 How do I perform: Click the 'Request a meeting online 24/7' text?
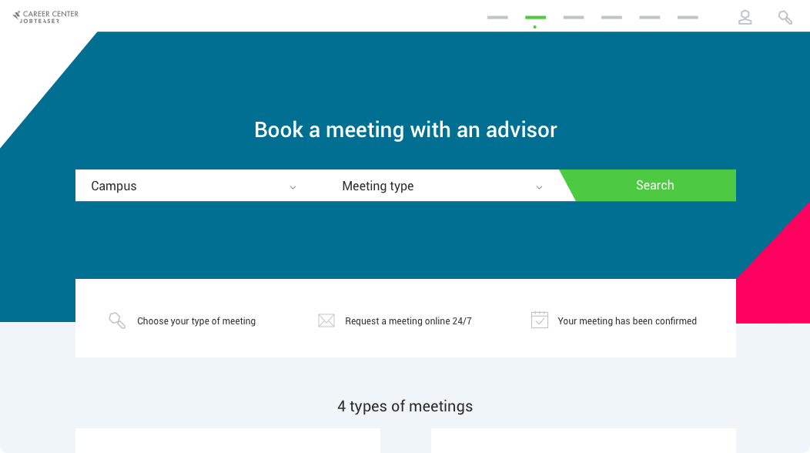pos(408,321)
